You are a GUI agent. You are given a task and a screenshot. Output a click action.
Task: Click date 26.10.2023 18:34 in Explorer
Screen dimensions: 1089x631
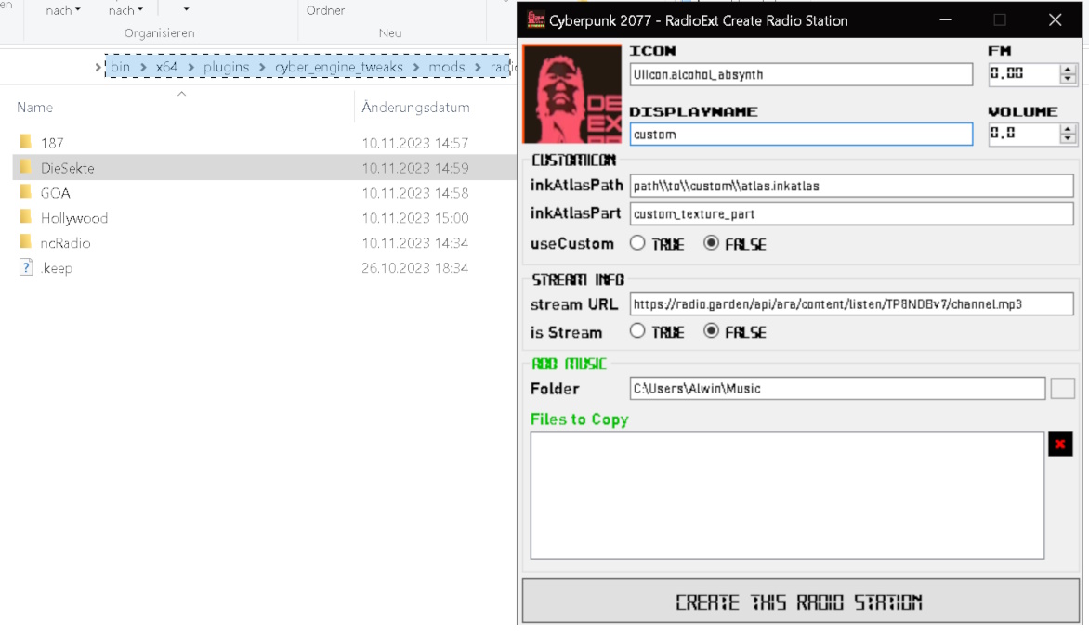(x=414, y=267)
